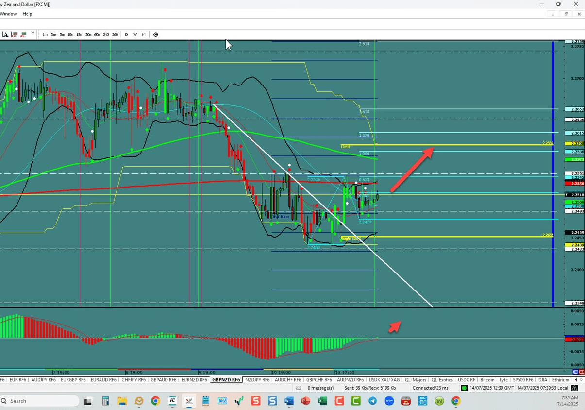This screenshot has width=585, height=410.
Task: Open messages via the envelope icon in status bar
Action: tap(298, 388)
